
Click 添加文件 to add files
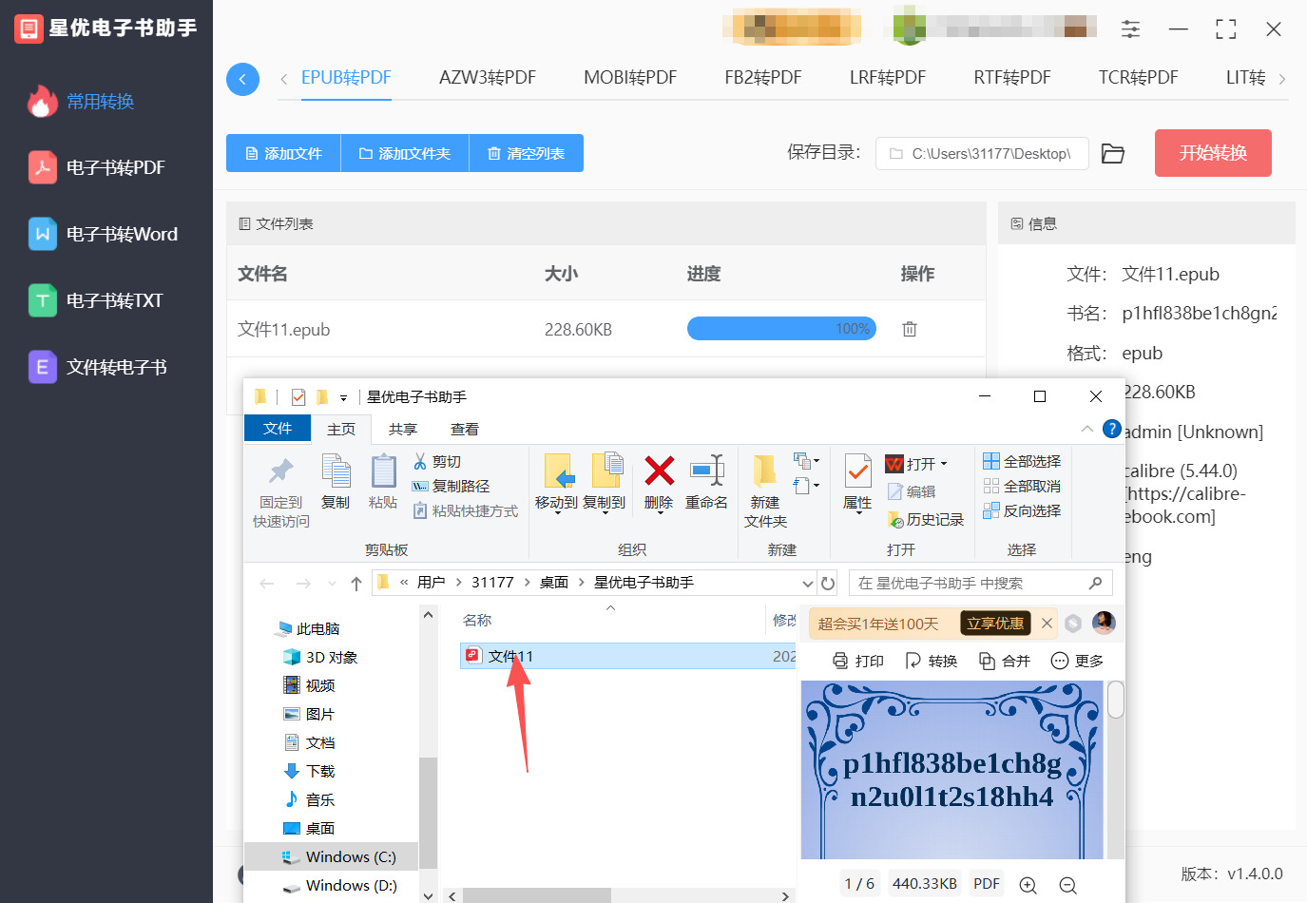(282, 153)
